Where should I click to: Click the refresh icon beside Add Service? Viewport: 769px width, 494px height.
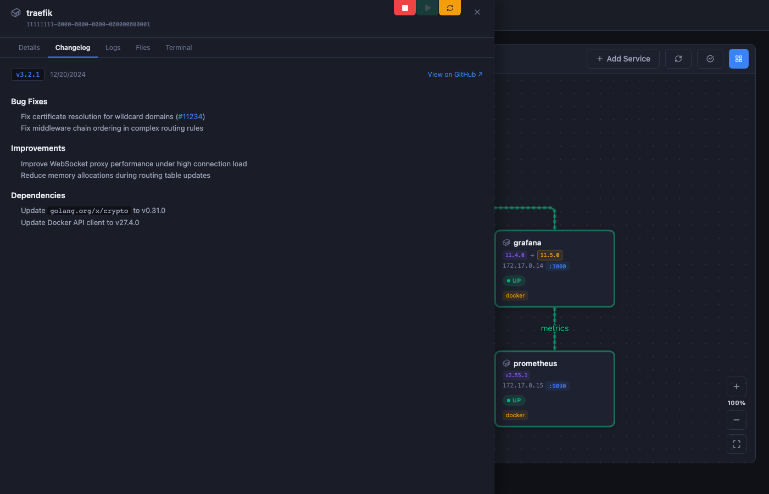(678, 59)
